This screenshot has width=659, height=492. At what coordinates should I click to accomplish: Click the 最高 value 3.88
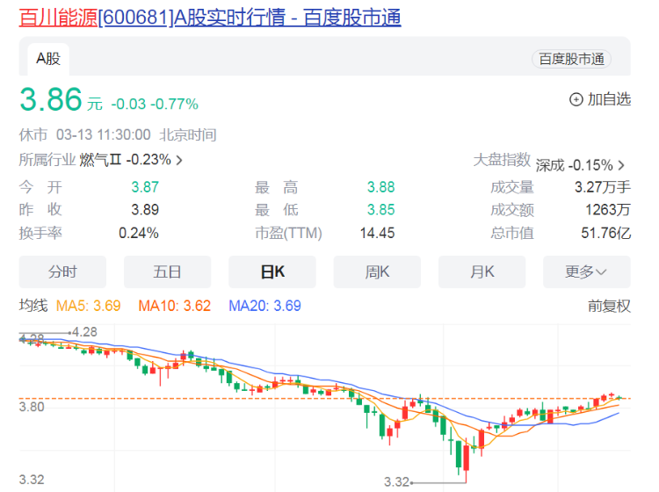(380, 187)
